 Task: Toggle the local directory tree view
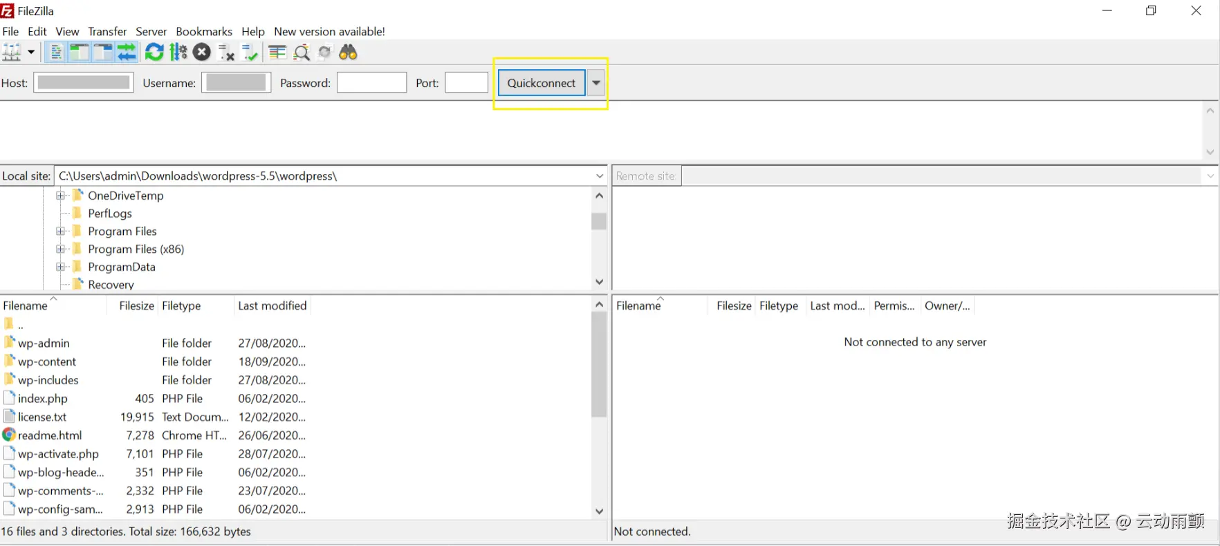coord(80,53)
